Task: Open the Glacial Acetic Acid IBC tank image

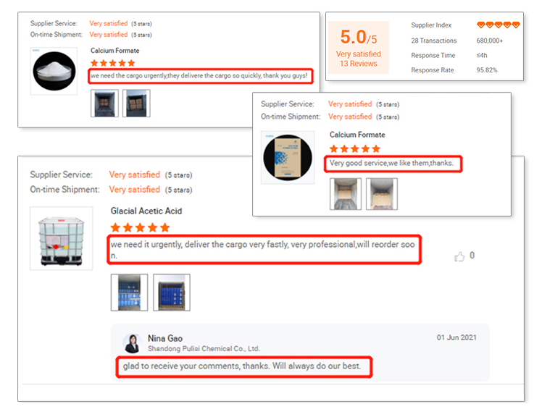Action: click(x=61, y=238)
